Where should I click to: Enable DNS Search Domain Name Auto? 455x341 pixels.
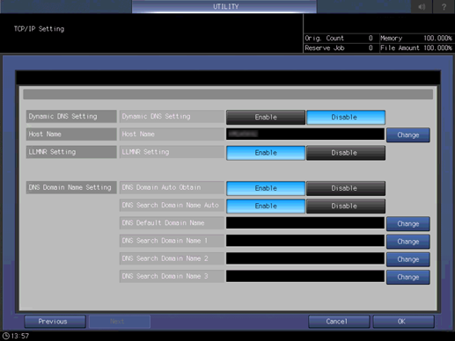point(266,207)
